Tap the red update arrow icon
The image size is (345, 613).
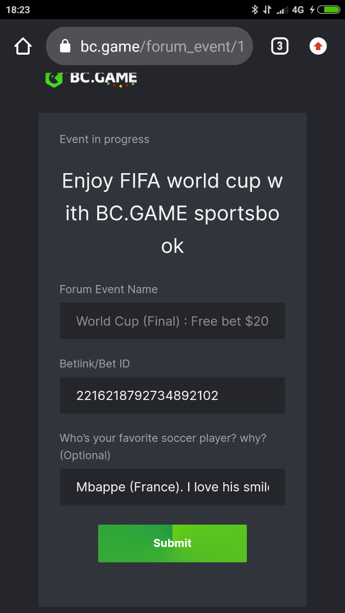(x=318, y=46)
